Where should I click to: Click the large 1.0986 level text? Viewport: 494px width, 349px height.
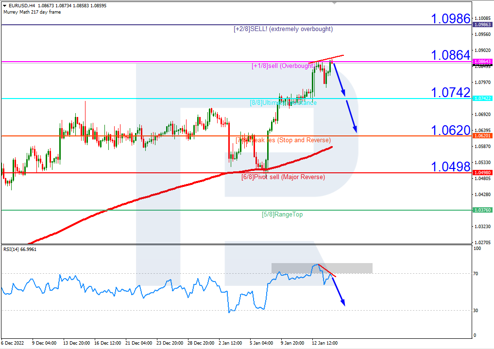[451, 19]
